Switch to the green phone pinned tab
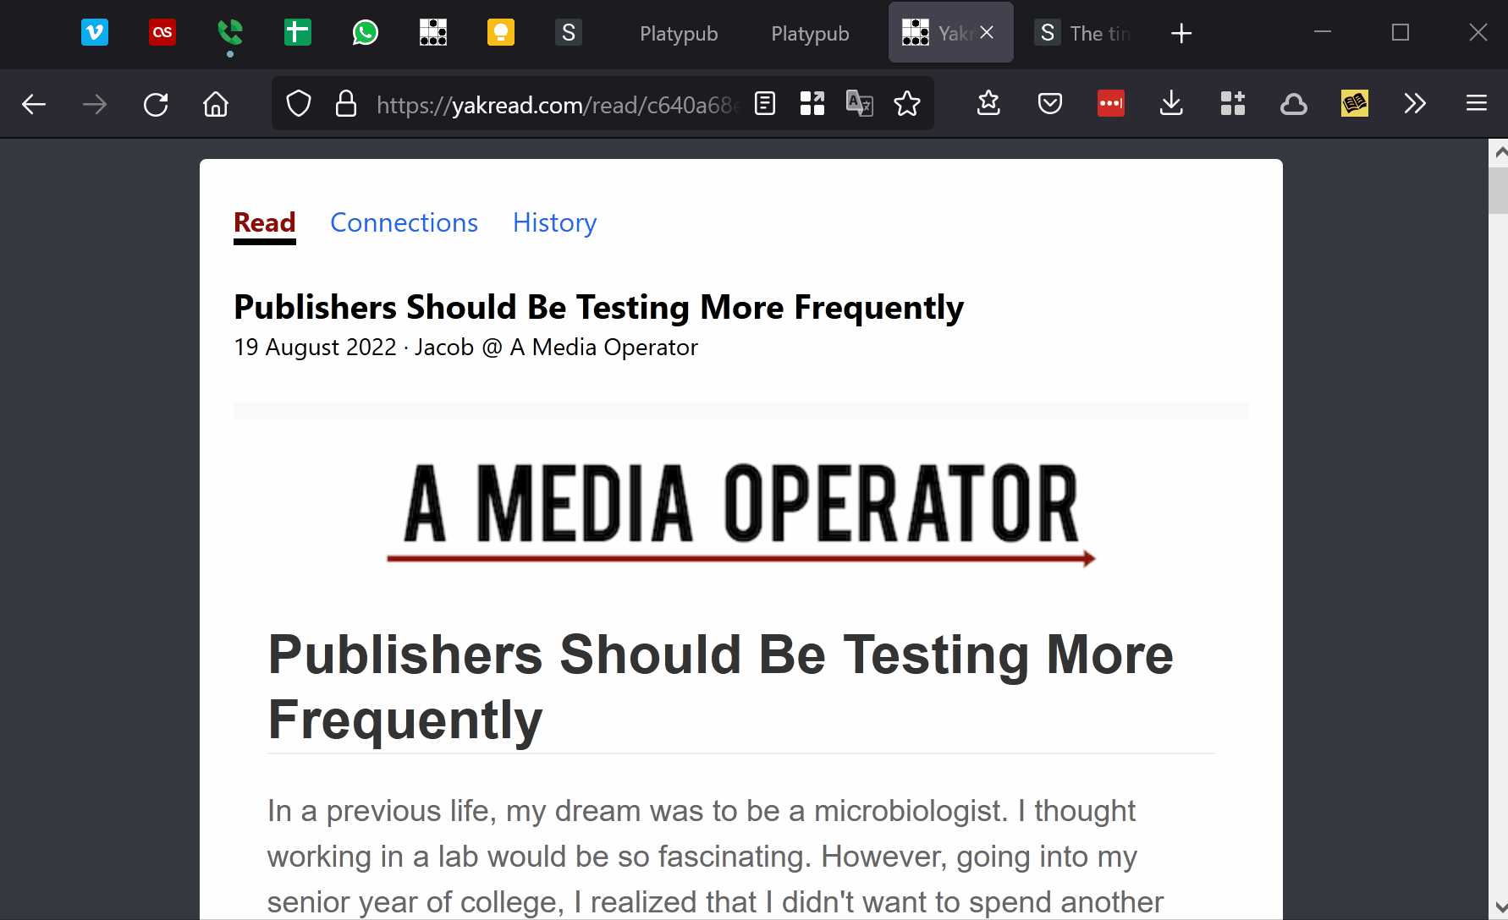Image resolution: width=1508 pixels, height=920 pixels. 230,33
